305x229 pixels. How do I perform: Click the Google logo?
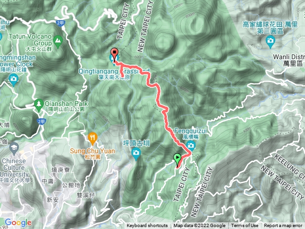click(18, 222)
